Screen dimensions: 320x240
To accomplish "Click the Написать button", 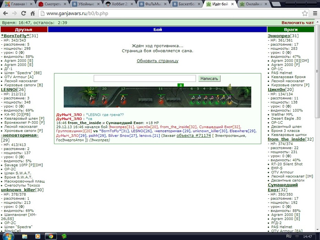I will tap(209, 78).
